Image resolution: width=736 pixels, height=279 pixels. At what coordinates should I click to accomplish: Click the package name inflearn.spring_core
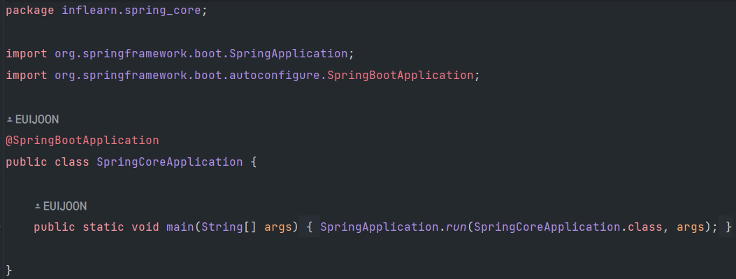(131, 10)
